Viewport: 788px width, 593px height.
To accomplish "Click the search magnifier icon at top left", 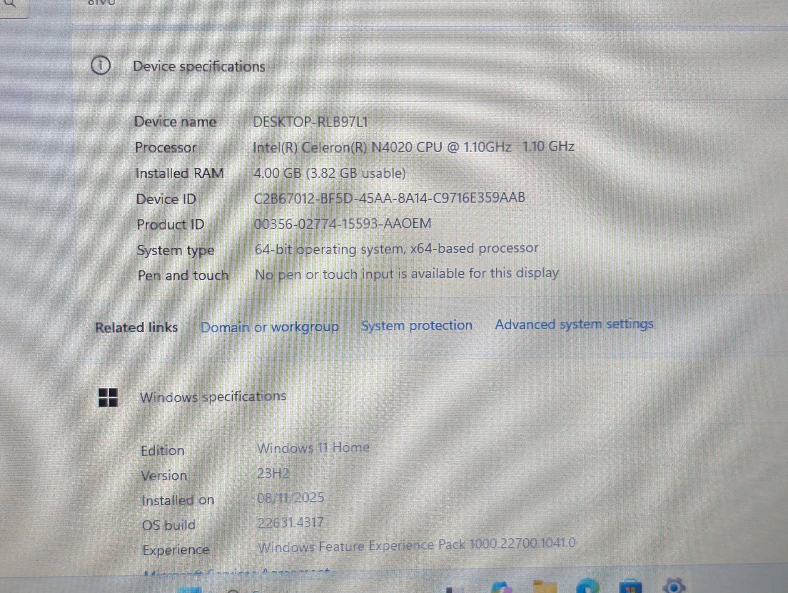I will [x=10, y=3].
